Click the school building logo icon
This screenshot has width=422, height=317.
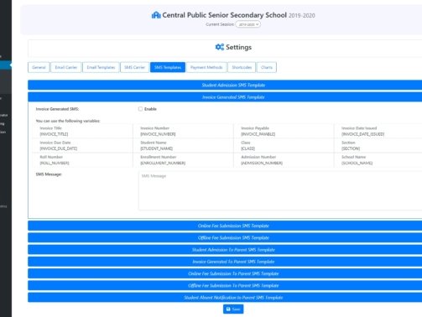click(156, 15)
